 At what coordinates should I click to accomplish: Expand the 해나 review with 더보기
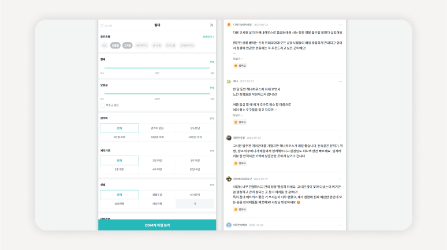[x=237, y=115]
